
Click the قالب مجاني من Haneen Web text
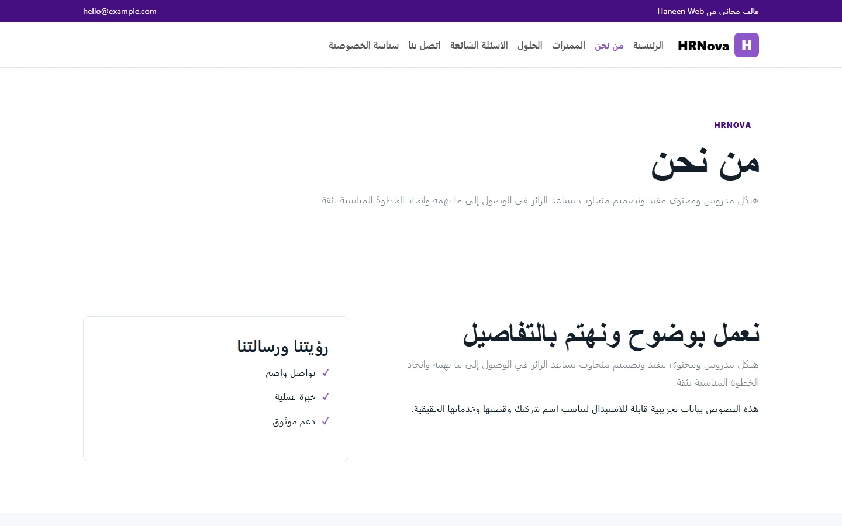coord(708,11)
